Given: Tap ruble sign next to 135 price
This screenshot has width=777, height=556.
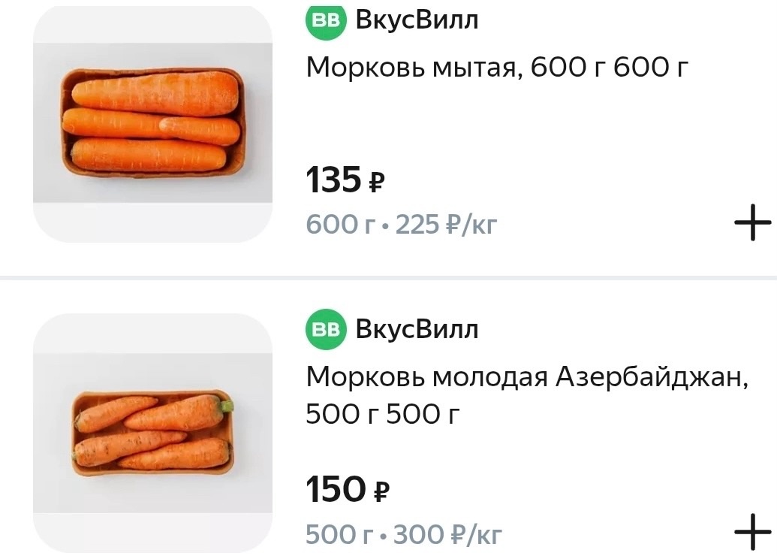Looking at the screenshot, I should 378,183.
